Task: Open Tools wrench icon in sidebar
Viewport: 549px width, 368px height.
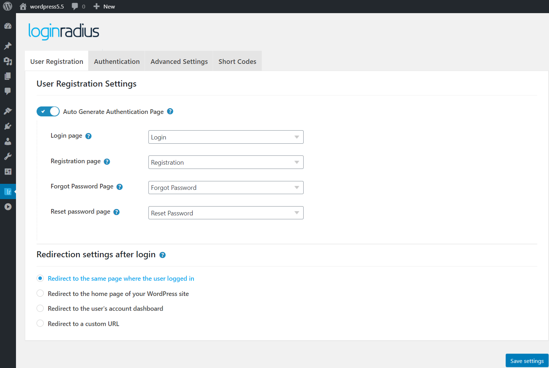Action: click(x=8, y=156)
